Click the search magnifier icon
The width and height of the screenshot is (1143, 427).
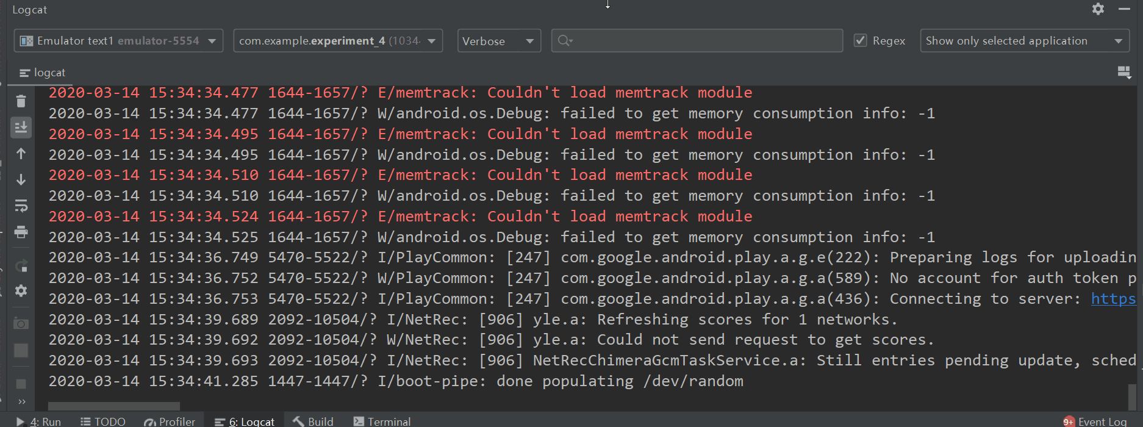point(564,41)
